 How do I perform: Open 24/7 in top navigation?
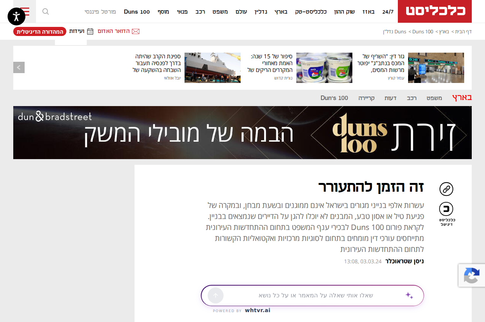(388, 12)
